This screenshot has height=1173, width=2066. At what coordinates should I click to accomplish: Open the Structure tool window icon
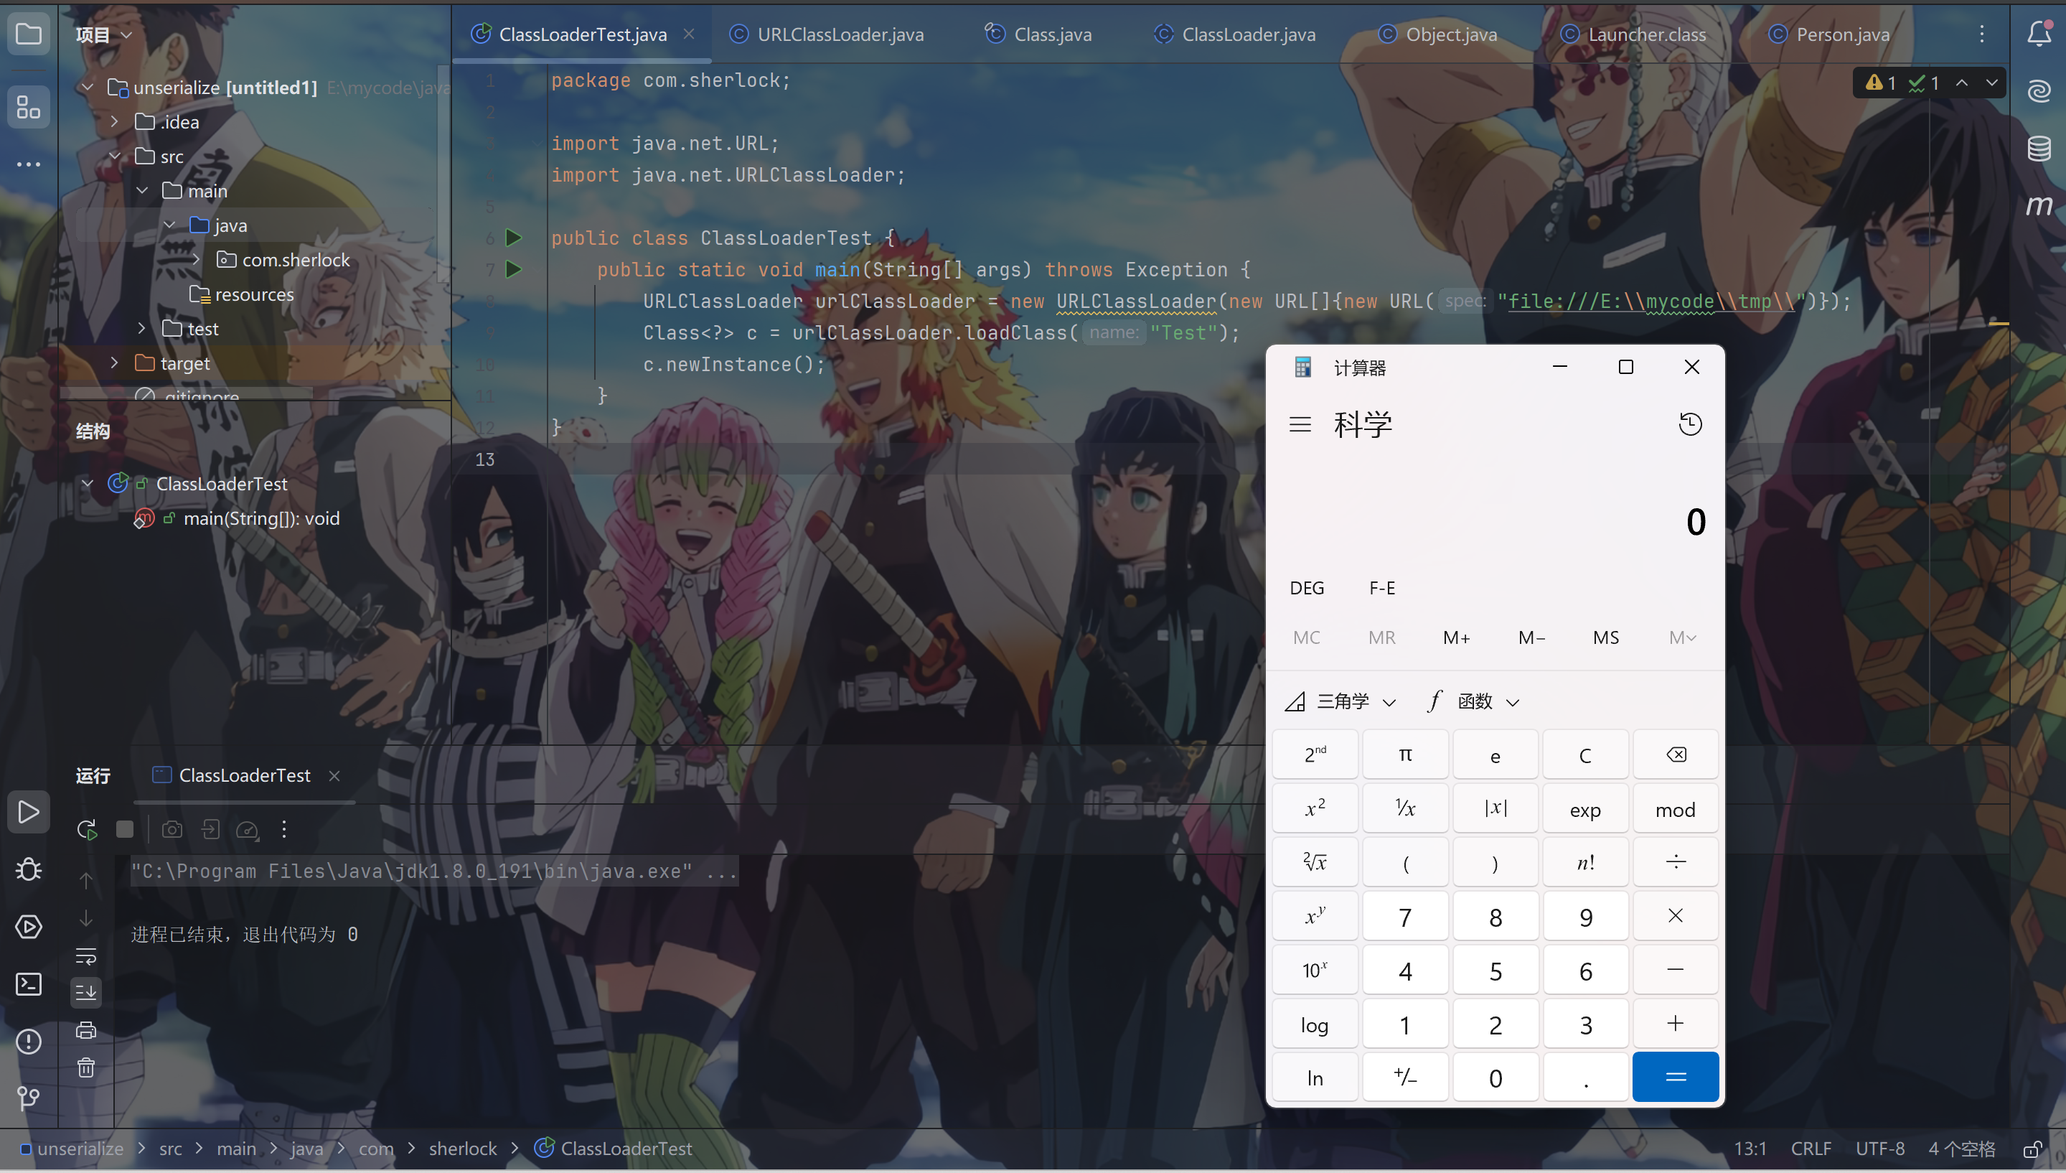tap(29, 106)
